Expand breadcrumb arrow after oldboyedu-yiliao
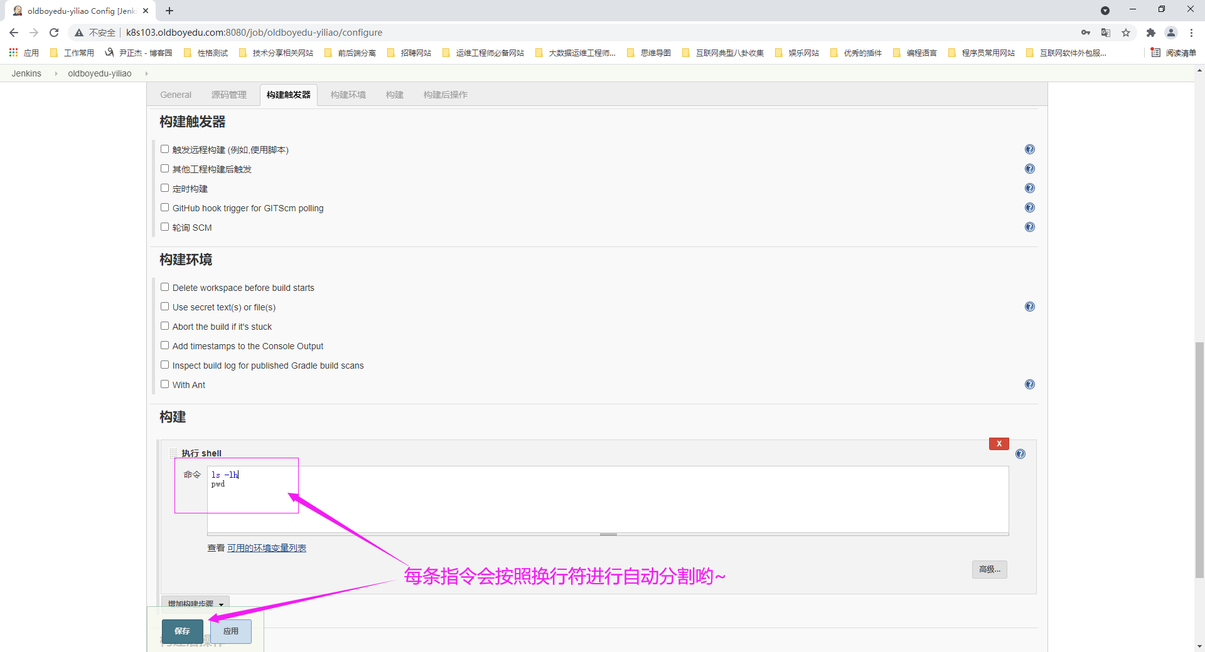This screenshot has width=1205, height=652. (146, 73)
